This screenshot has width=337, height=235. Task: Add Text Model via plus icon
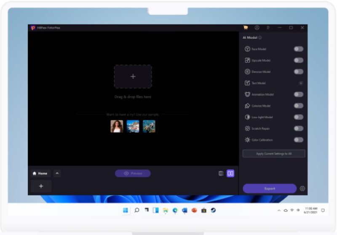tap(301, 83)
